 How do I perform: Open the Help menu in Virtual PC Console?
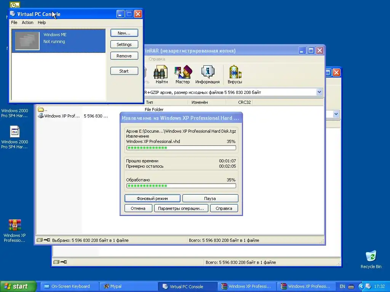pos(42,22)
